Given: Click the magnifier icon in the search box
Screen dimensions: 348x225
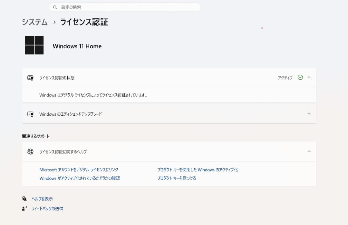Looking at the screenshot, I should pyautogui.click(x=55, y=7).
